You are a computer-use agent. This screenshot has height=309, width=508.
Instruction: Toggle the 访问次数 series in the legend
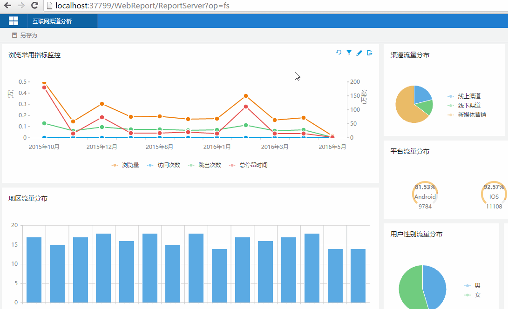click(x=163, y=165)
